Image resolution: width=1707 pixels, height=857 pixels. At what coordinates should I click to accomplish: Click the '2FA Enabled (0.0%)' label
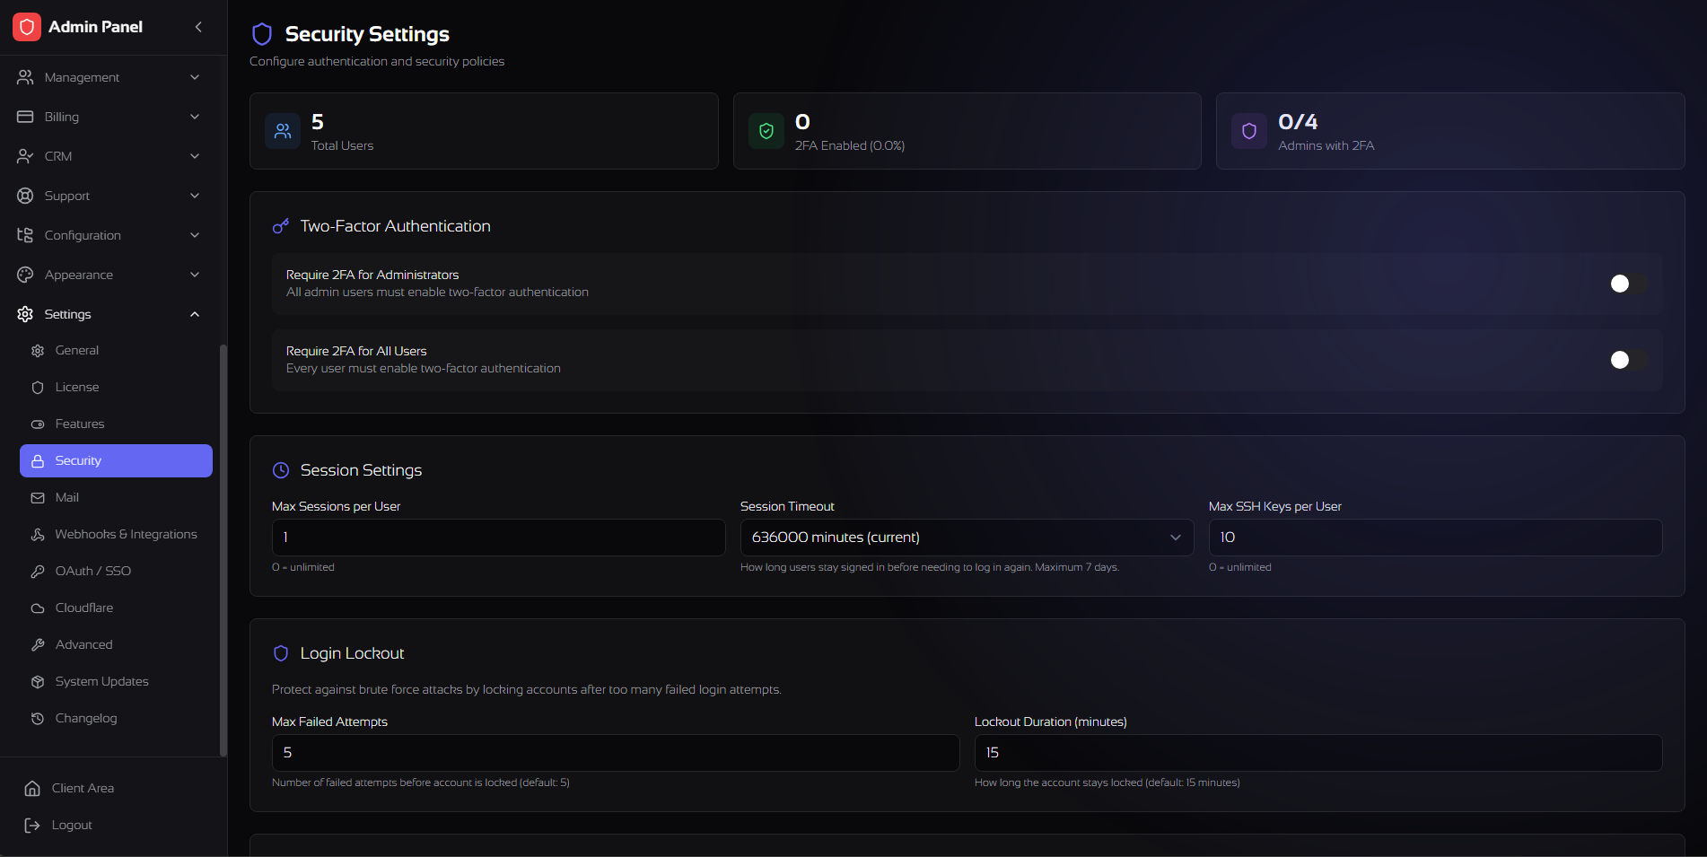click(850, 145)
